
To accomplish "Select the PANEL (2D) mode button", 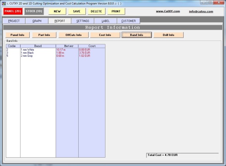I will 13,11.
